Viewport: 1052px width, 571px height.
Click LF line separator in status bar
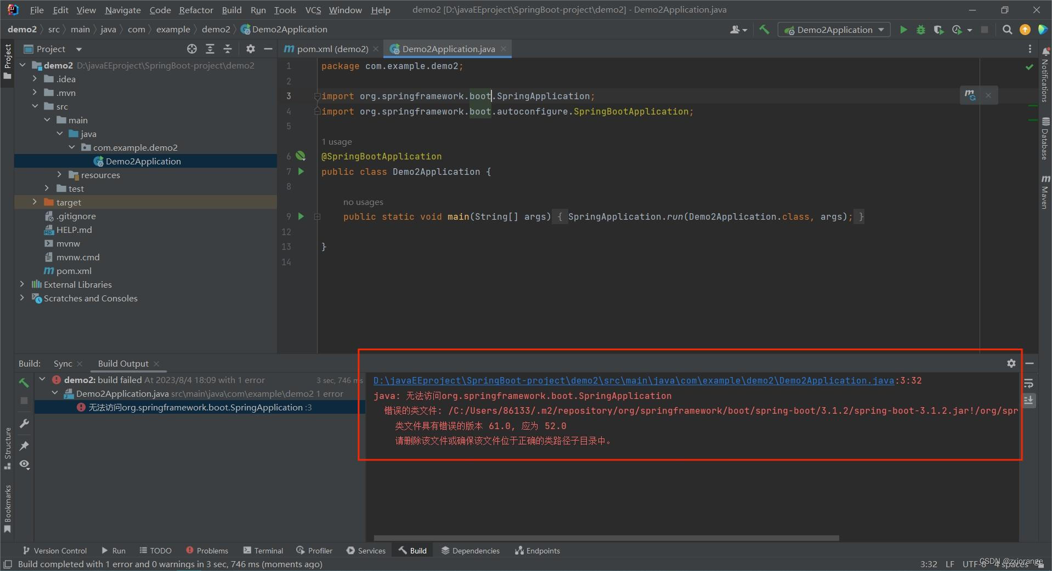click(950, 564)
